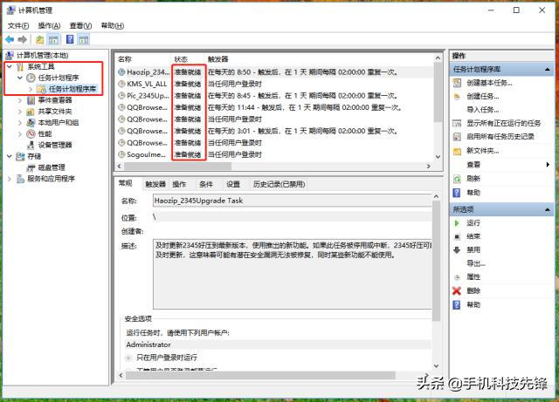Click the 启用所有任务历史记录 icon
The height and width of the screenshot is (402, 559).
(457, 136)
